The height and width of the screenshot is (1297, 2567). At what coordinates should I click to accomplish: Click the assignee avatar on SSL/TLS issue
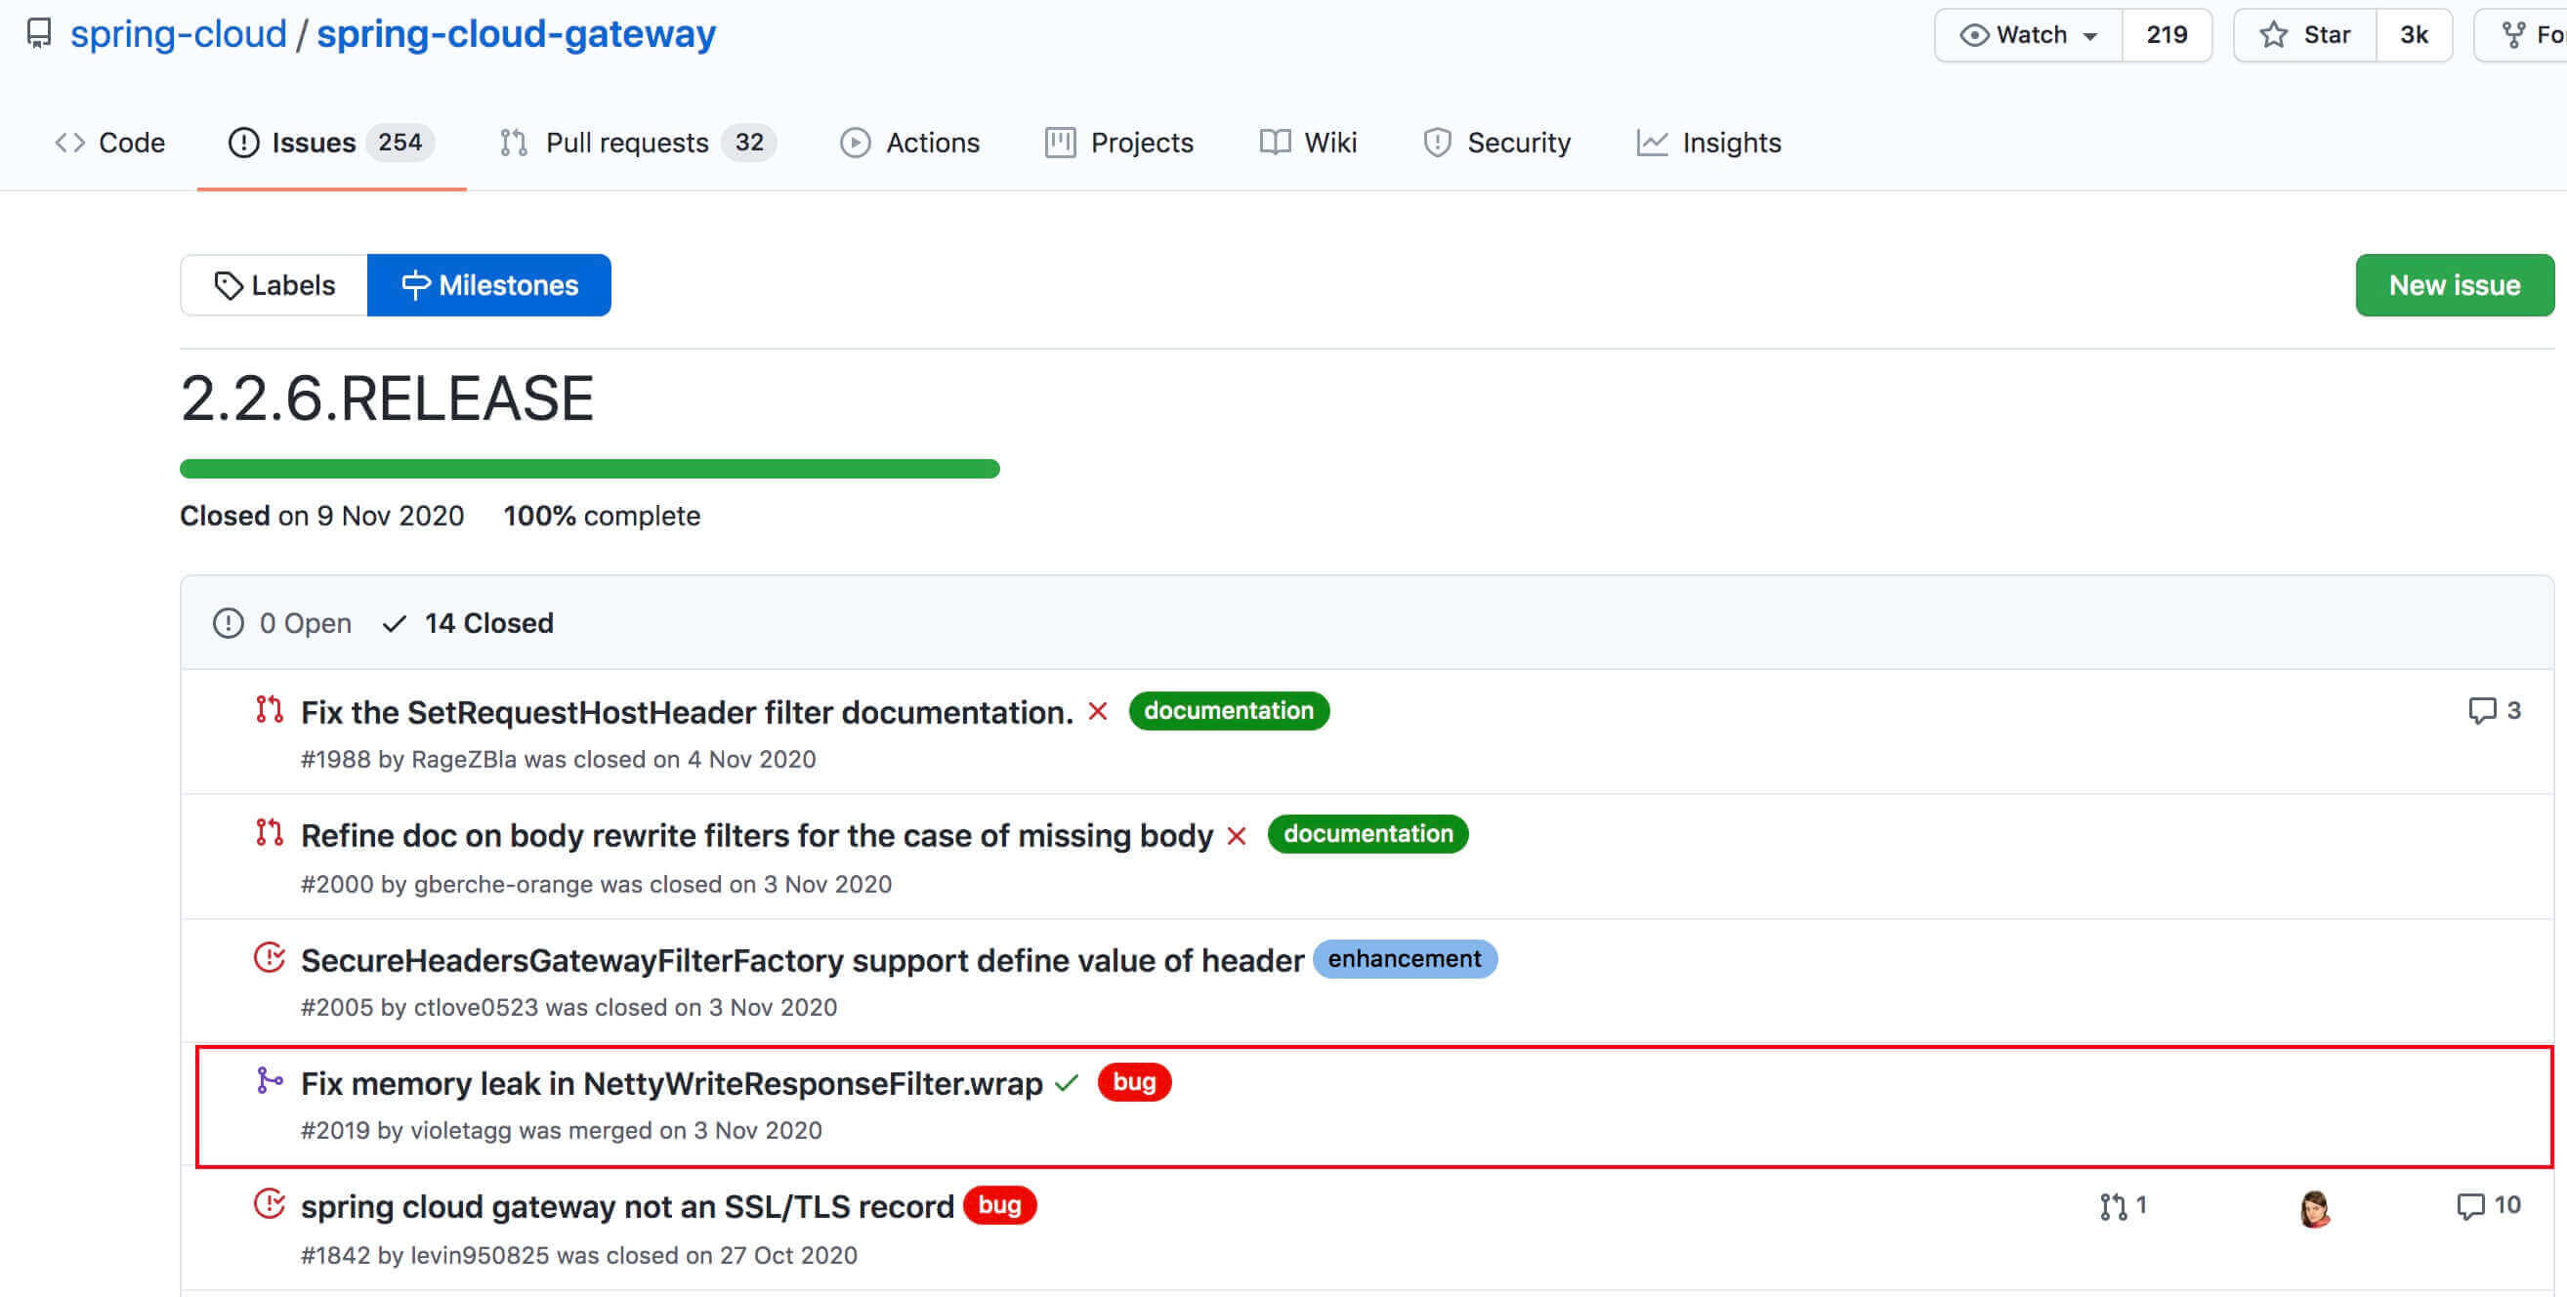2314,1208
